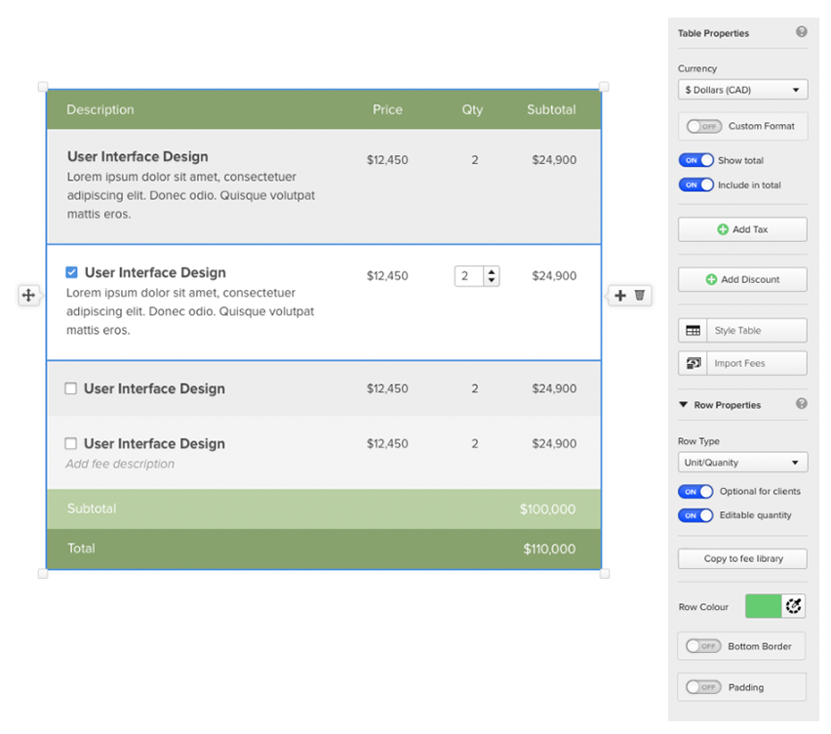Click the Add Discount button
831x734 pixels.
pos(742,279)
